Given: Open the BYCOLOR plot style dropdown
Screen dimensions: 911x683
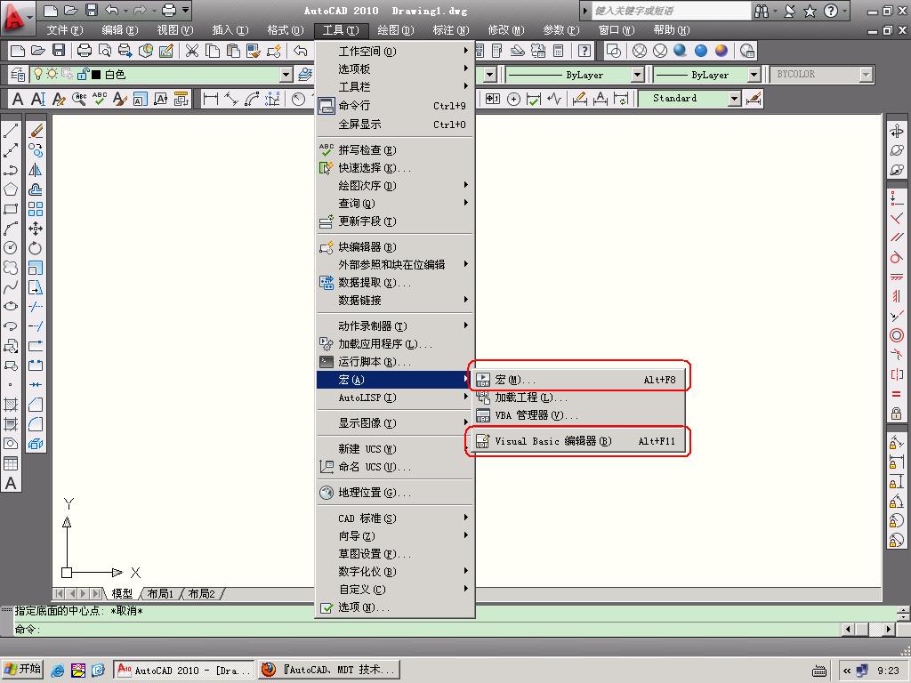Looking at the screenshot, I should 866,75.
